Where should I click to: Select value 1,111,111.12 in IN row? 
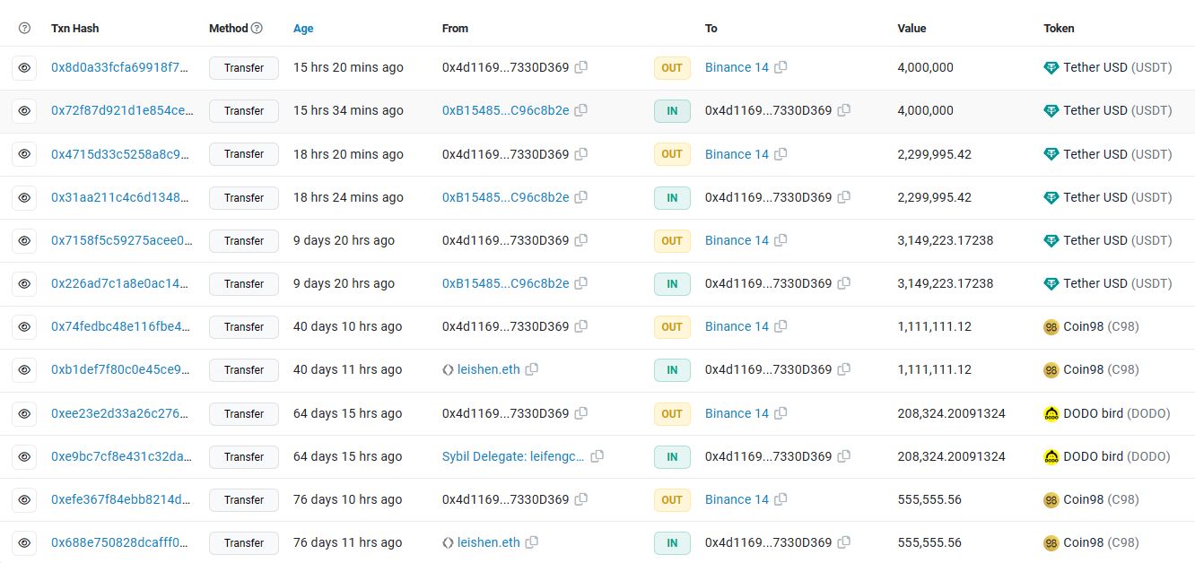[x=934, y=369]
